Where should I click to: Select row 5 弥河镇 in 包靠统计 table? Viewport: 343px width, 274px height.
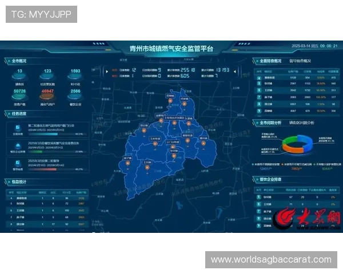pyautogui.click(x=47, y=203)
